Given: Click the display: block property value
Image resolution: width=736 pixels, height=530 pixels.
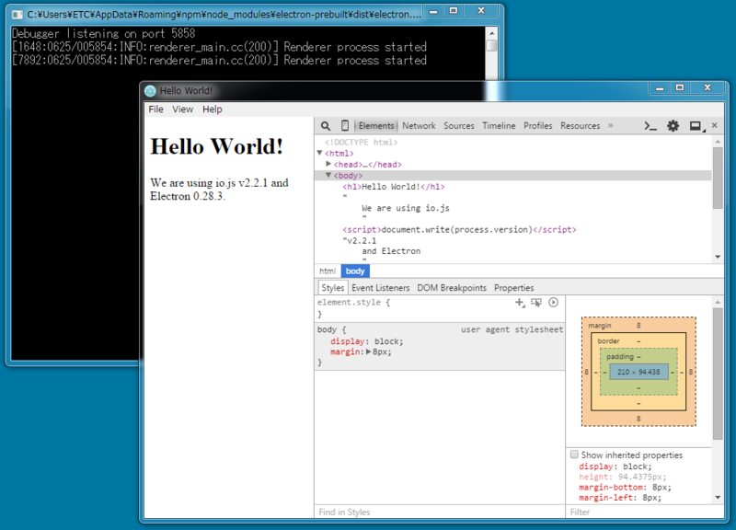Looking at the screenshot, I should [x=388, y=341].
